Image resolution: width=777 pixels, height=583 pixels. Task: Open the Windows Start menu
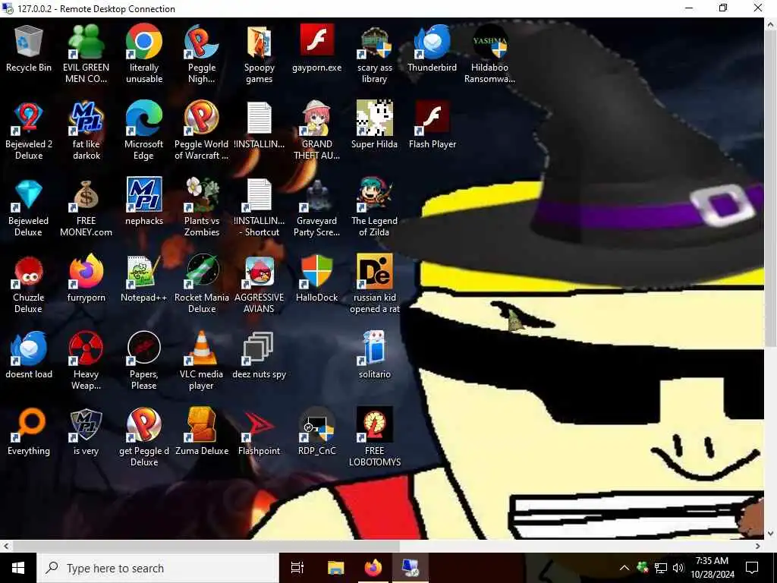tap(18, 568)
